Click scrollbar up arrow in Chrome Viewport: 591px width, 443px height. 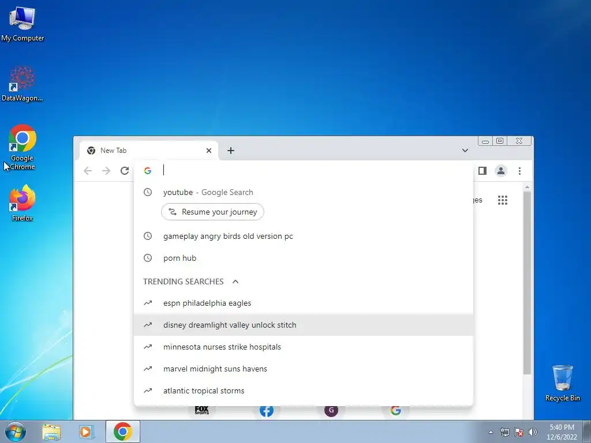pyautogui.click(x=527, y=187)
